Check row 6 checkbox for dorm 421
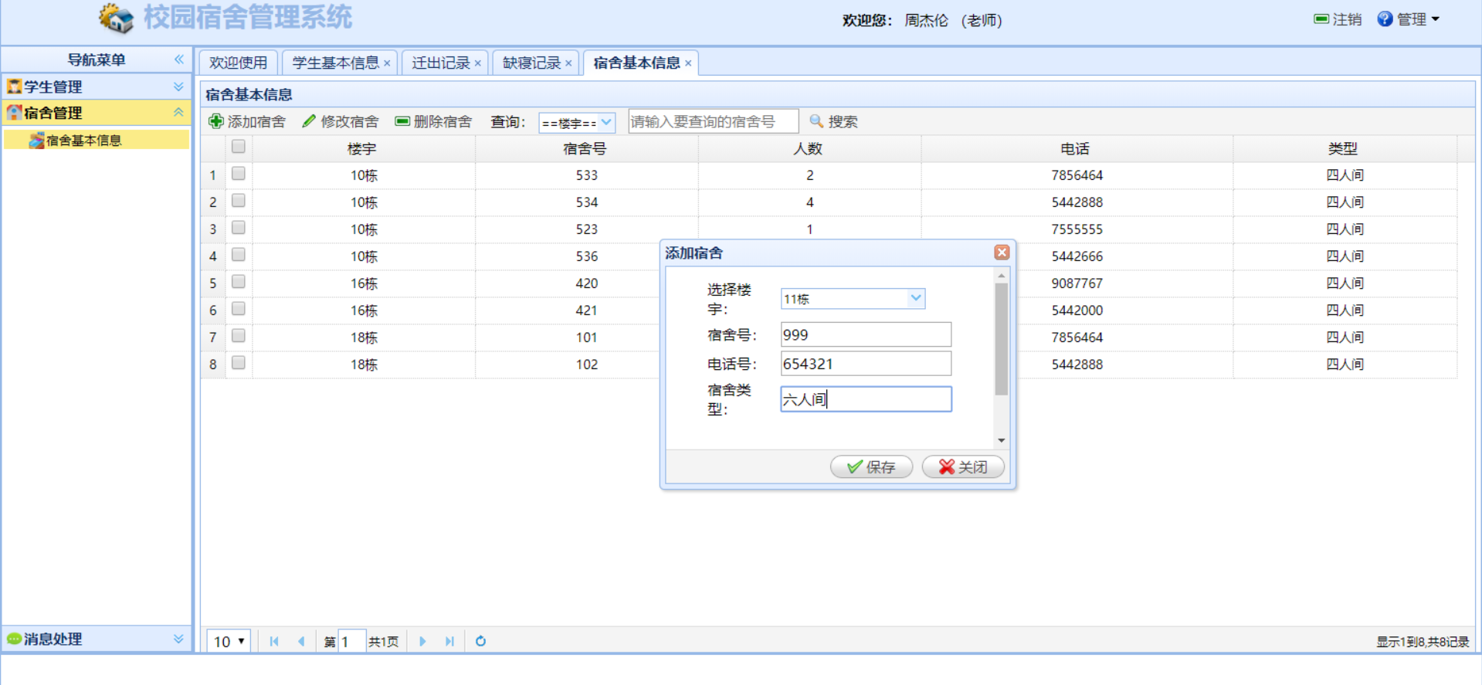1482x685 pixels. (239, 309)
